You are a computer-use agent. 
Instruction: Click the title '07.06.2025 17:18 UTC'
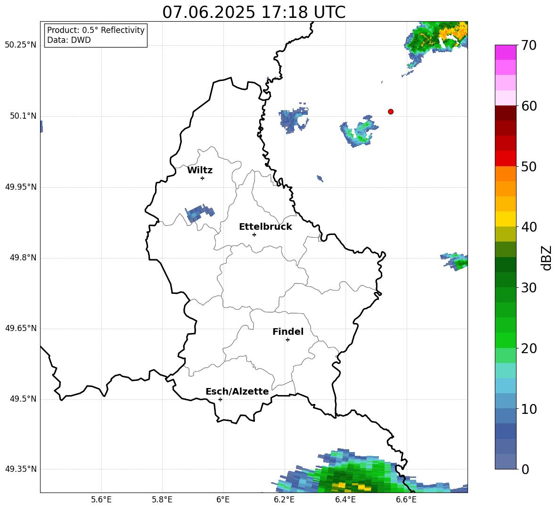[254, 12]
